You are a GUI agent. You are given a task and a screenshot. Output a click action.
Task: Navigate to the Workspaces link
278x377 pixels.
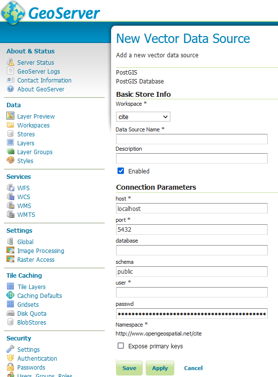click(34, 126)
